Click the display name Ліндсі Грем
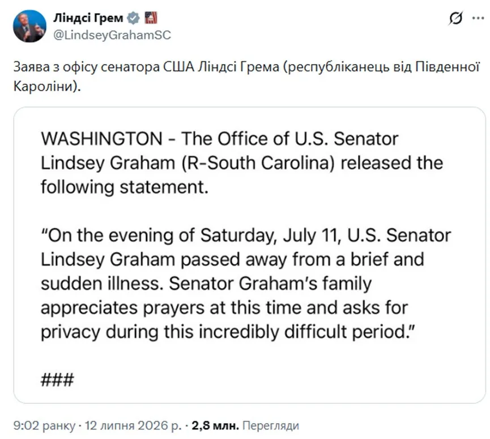The width and height of the screenshot is (490, 439). 88,18
